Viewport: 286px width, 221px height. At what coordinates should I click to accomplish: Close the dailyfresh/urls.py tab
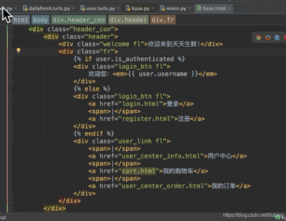pos(73,8)
